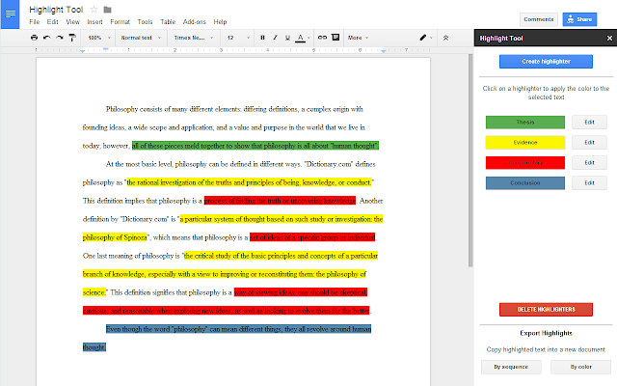Apply the red Commentary highlighter
The height and width of the screenshot is (386, 617).
coord(524,163)
